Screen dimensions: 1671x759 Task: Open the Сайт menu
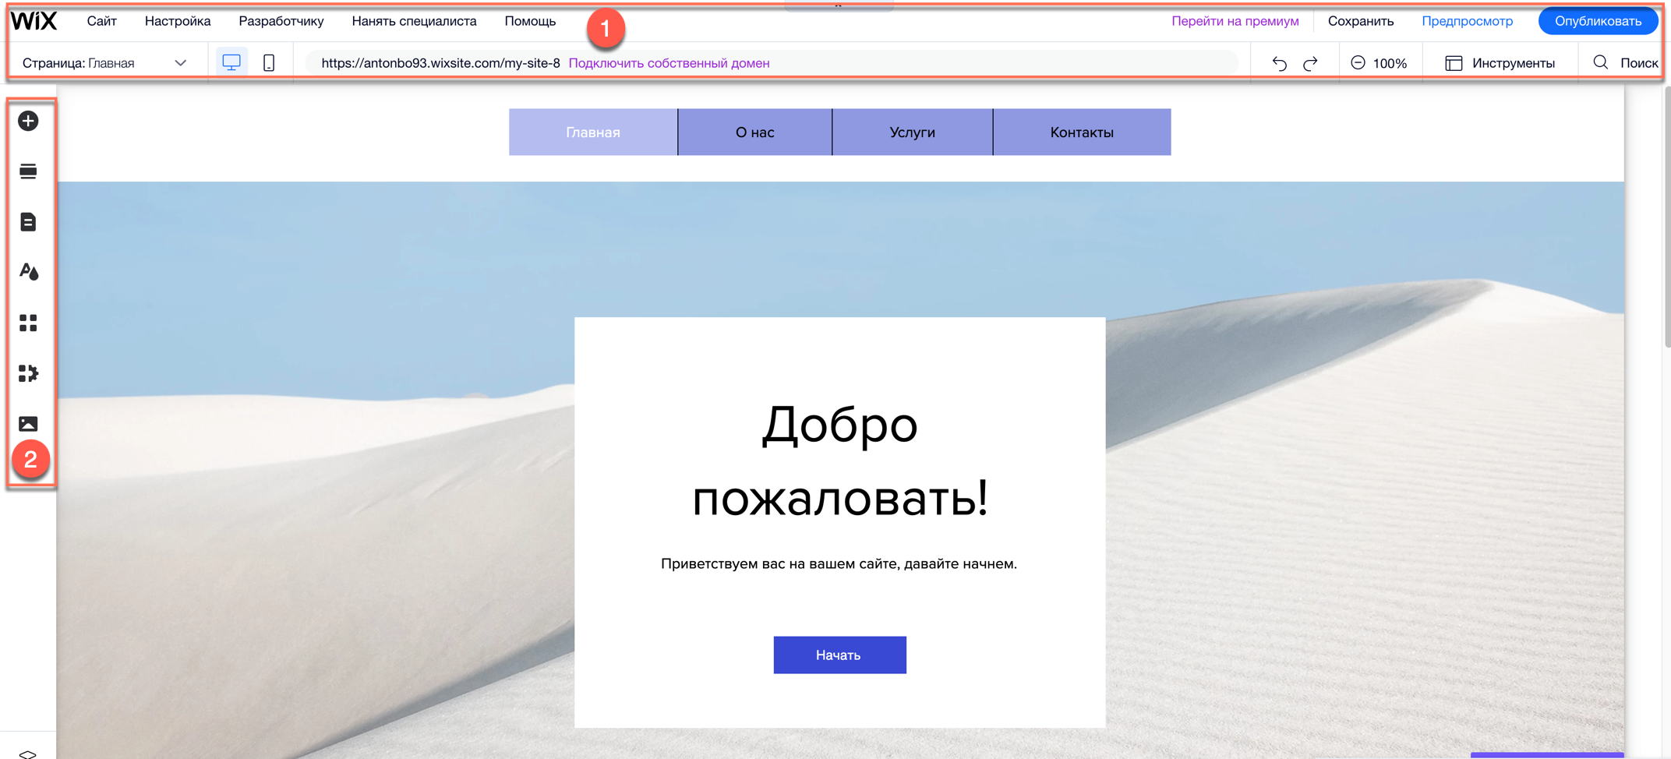pos(102,21)
